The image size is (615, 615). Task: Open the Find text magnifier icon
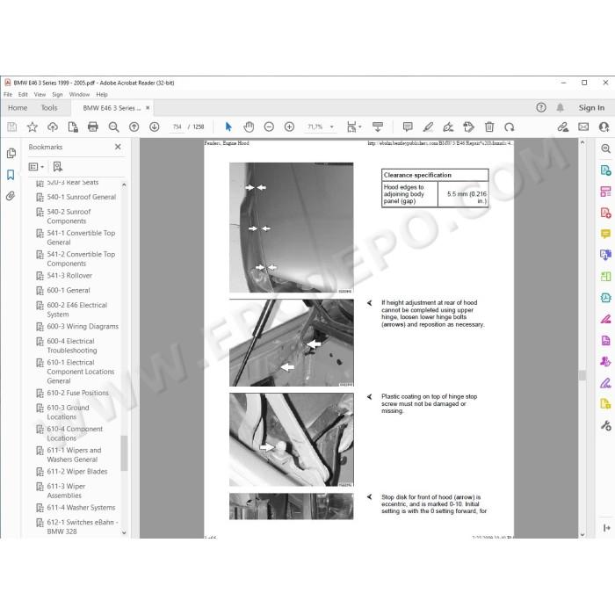[x=113, y=127]
